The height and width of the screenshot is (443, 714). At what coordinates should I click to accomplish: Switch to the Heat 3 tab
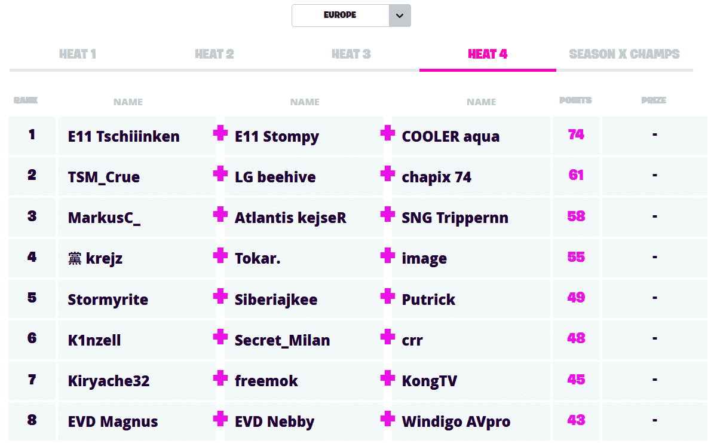point(351,54)
